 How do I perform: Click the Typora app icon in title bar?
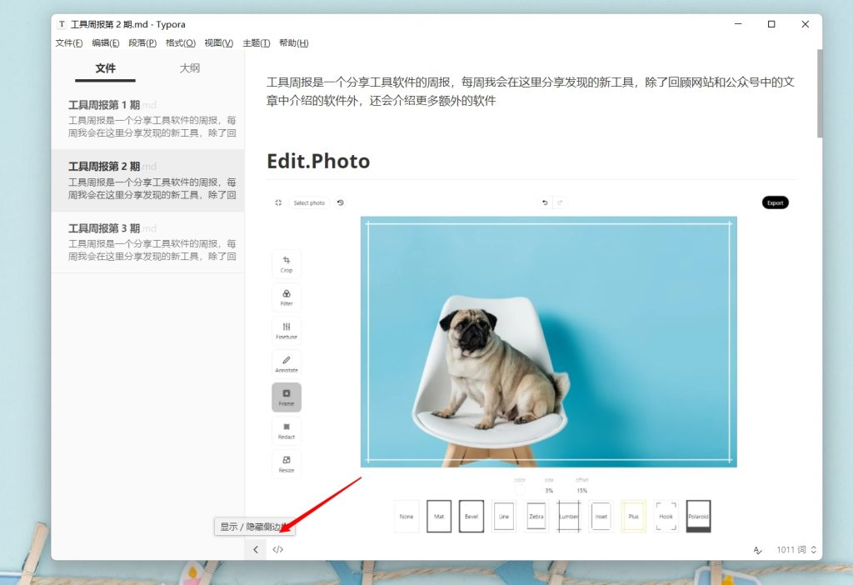pyautogui.click(x=62, y=24)
